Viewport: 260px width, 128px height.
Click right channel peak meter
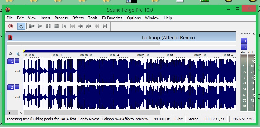coord(251,83)
